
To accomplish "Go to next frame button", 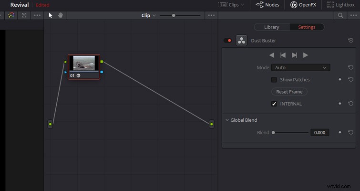I will 294,55.
